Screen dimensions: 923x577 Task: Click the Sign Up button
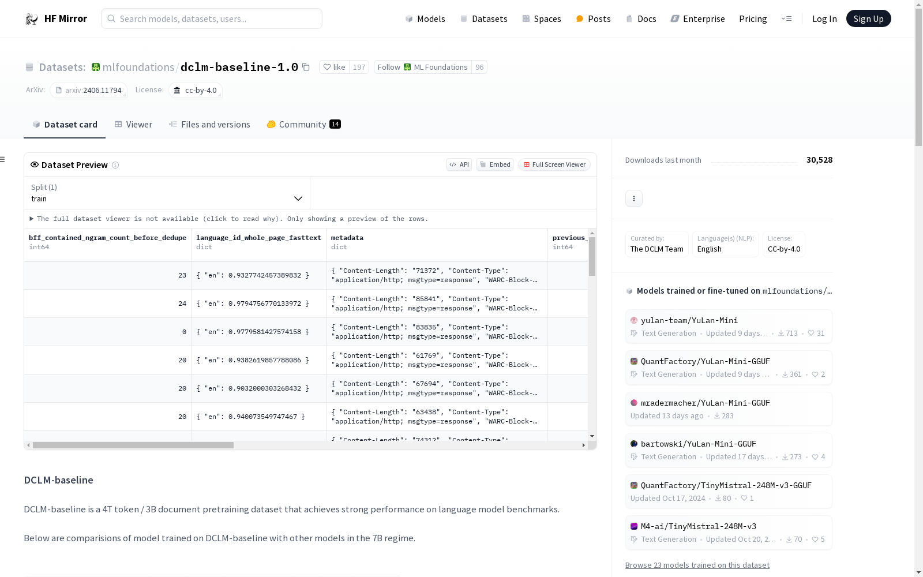868,19
